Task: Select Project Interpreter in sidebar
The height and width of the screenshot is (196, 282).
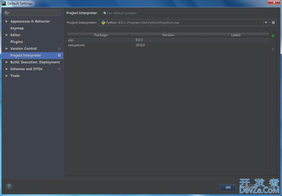Action: [32, 55]
